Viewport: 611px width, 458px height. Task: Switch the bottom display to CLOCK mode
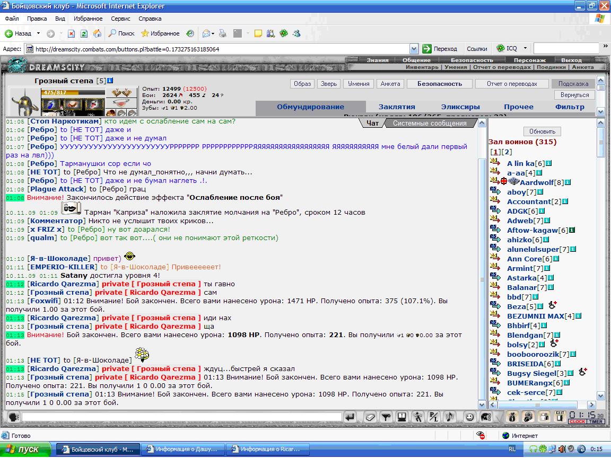coord(577,422)
